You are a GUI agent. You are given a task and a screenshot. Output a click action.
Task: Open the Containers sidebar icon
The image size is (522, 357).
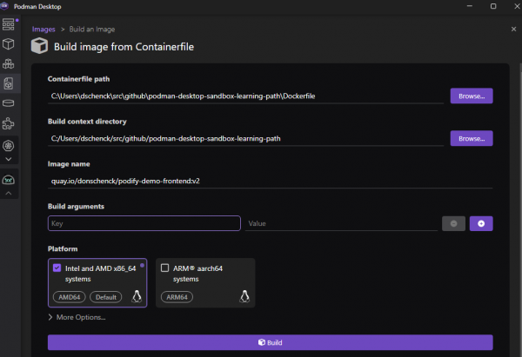click(8, 43)
